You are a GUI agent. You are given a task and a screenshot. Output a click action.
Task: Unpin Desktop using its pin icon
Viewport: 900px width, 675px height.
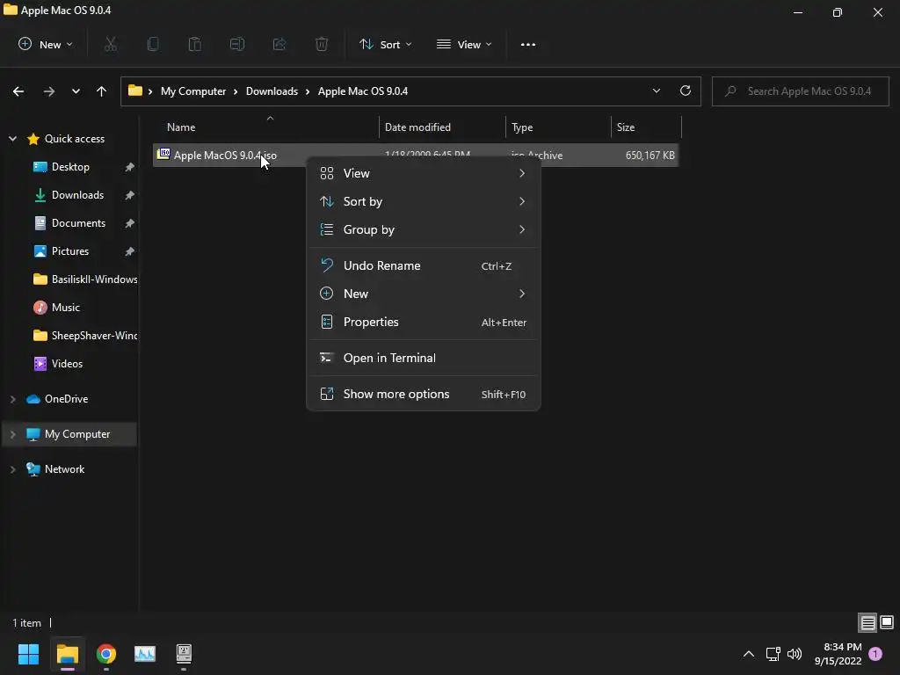pos(130,167)
